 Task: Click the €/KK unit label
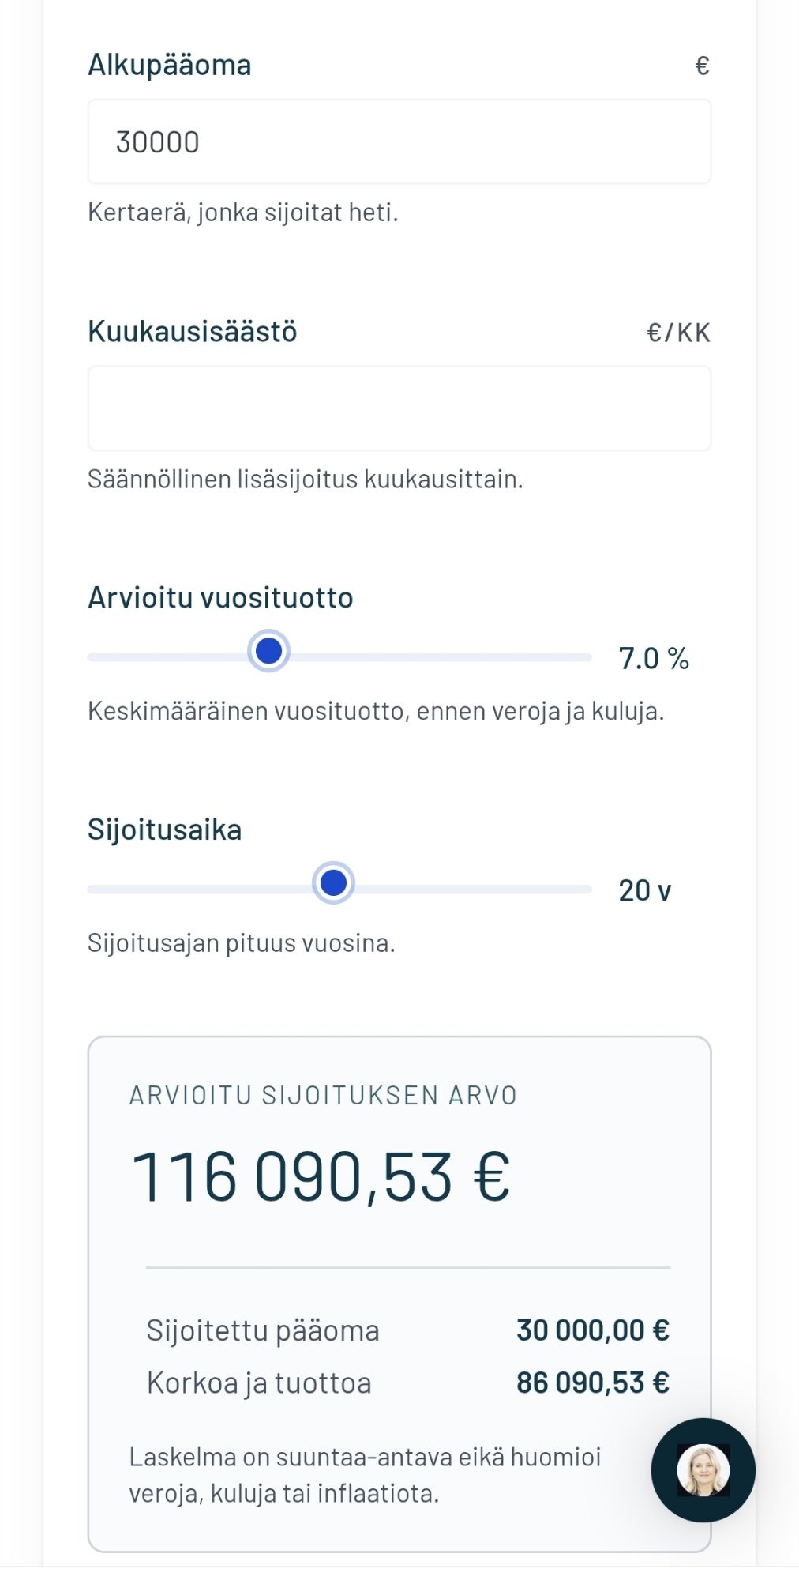[x=678, y=333]
